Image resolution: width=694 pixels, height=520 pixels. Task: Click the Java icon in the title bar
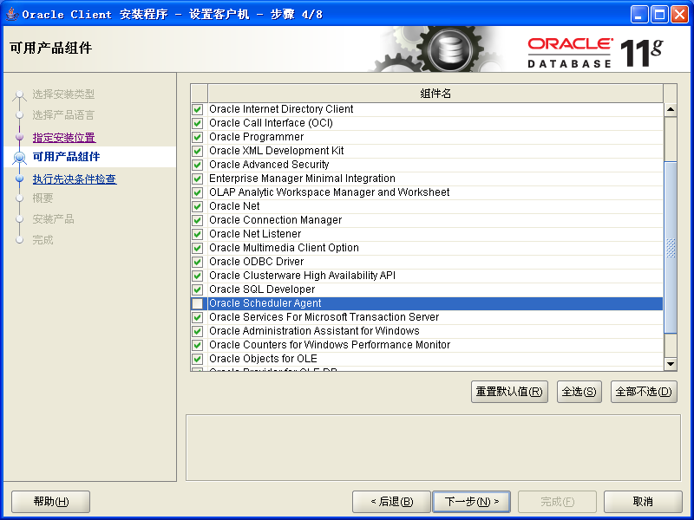[x=12, y=14]
